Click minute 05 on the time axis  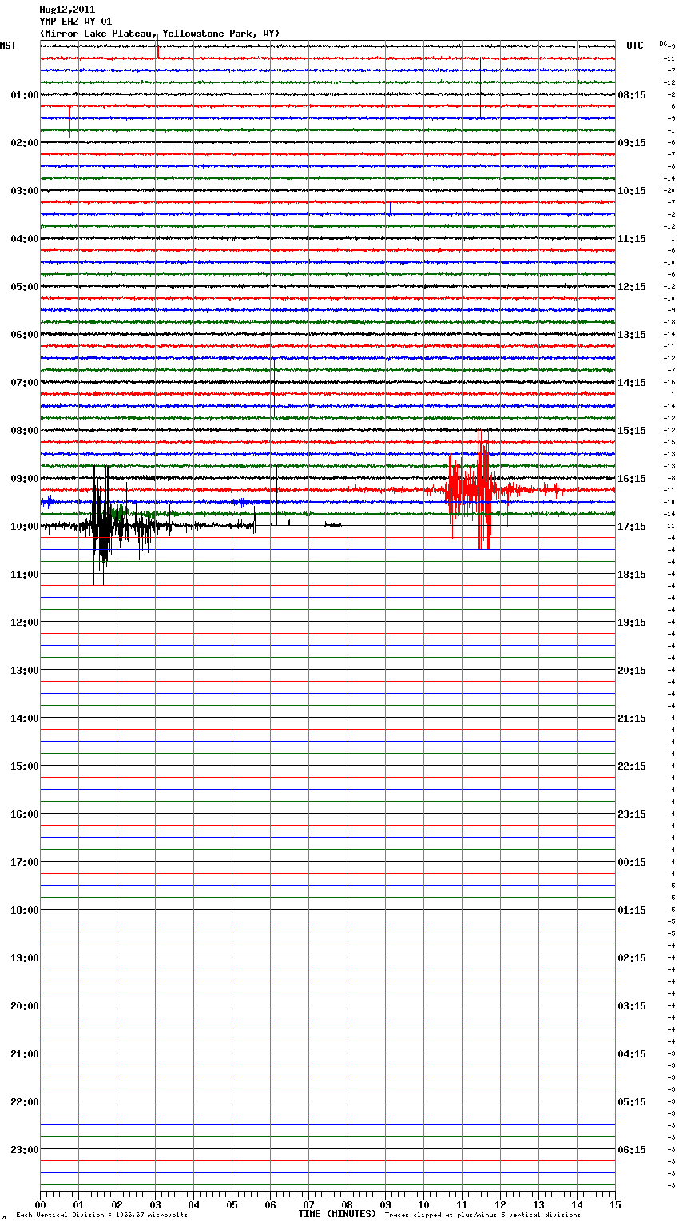(232, 1204)
